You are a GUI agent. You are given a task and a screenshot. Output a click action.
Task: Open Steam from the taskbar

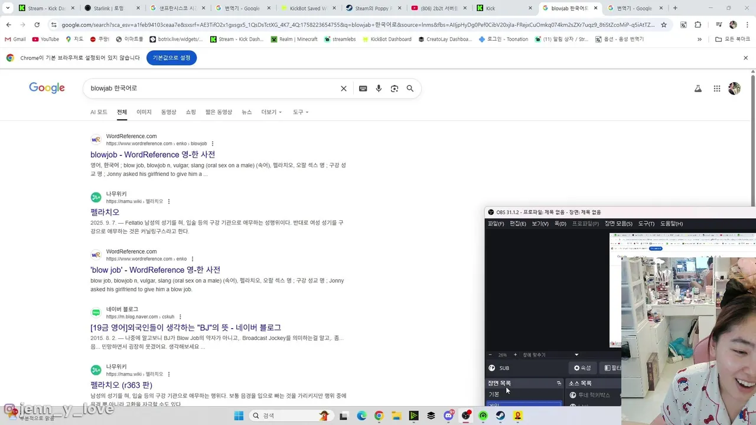tap(500, 416)
